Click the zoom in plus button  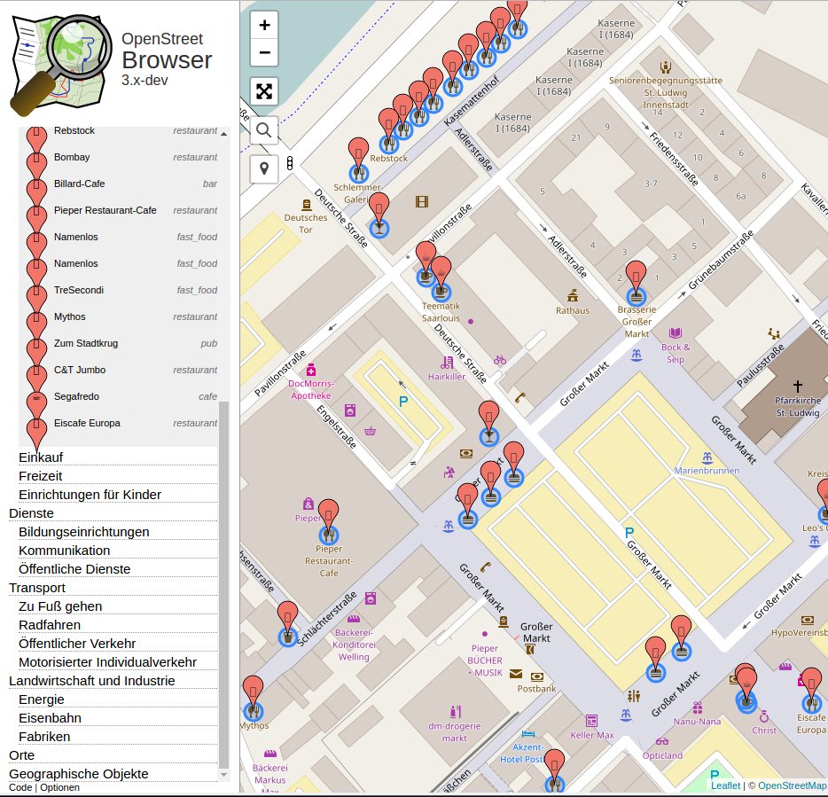[x=264, y=25]
